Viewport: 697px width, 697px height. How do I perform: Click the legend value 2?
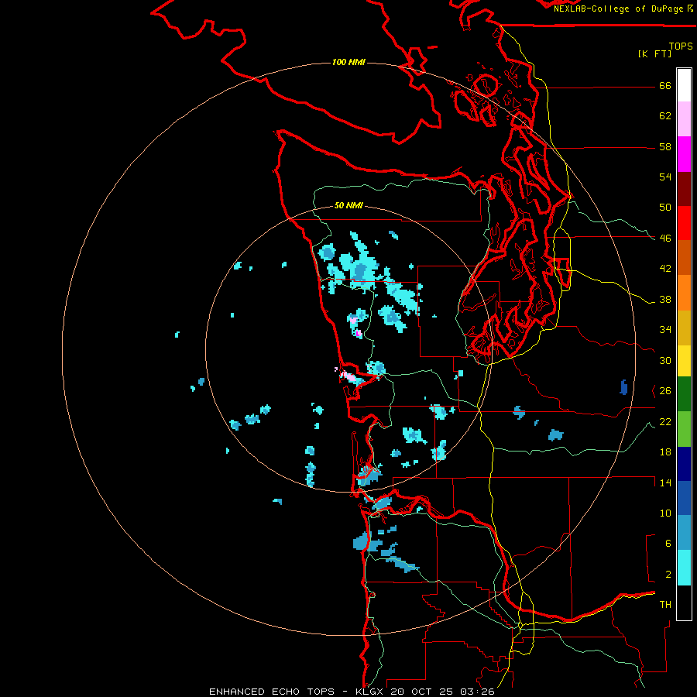click(x=668, y=575)
